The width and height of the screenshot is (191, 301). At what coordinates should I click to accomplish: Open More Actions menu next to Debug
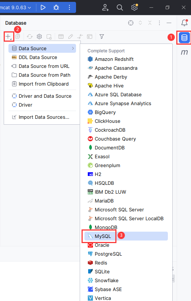pyautogui.click(x=69, y=7)
